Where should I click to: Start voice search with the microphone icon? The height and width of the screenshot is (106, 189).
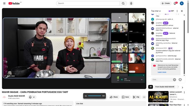pos(131,3)
